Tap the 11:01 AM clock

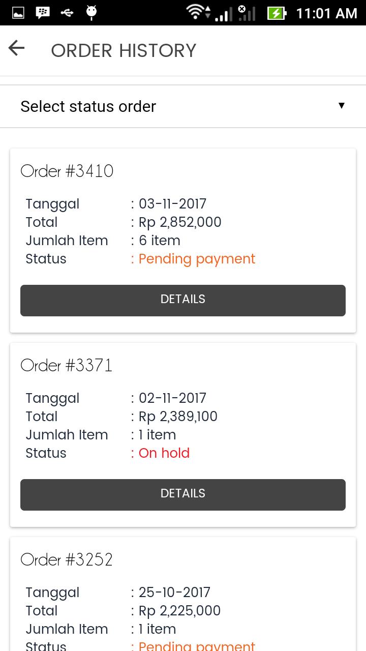(326, 13)
